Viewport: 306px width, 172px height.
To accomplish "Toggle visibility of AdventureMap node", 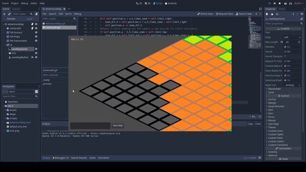I will pos(36,24).
